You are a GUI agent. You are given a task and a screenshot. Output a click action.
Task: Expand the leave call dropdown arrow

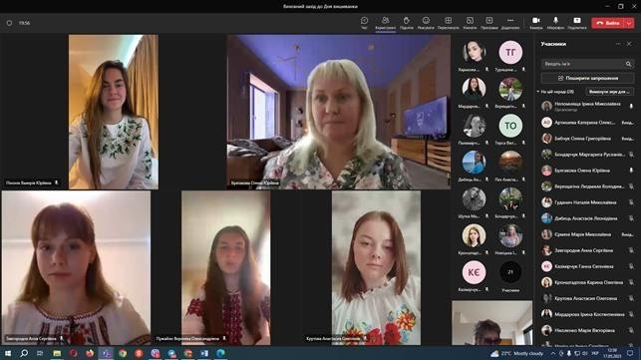630,23
